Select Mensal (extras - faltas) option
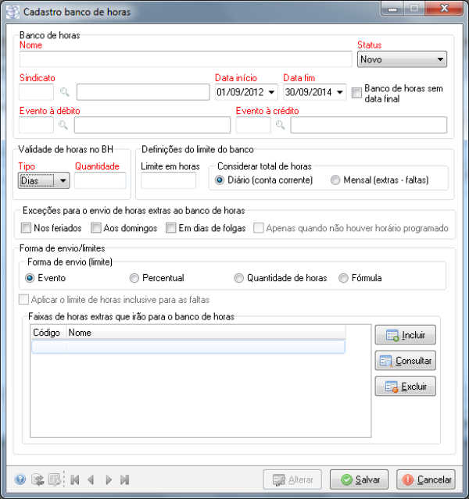Screen dimensions: 469x499 pos(335,180)
